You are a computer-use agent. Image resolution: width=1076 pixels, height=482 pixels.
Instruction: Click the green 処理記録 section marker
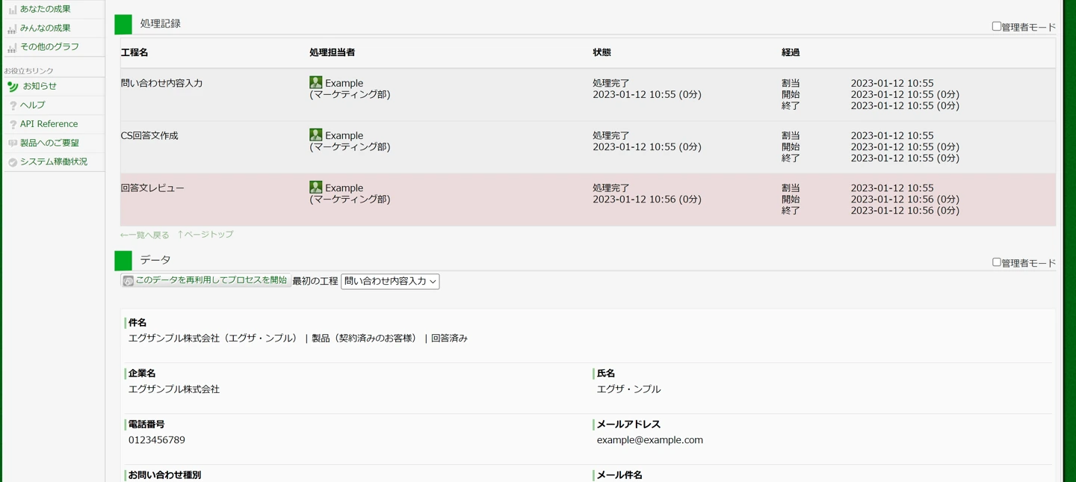point(123,24)
